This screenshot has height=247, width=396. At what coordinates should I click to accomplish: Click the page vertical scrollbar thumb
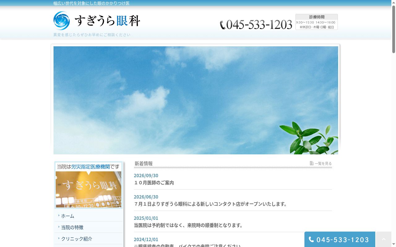click(394, 29)
